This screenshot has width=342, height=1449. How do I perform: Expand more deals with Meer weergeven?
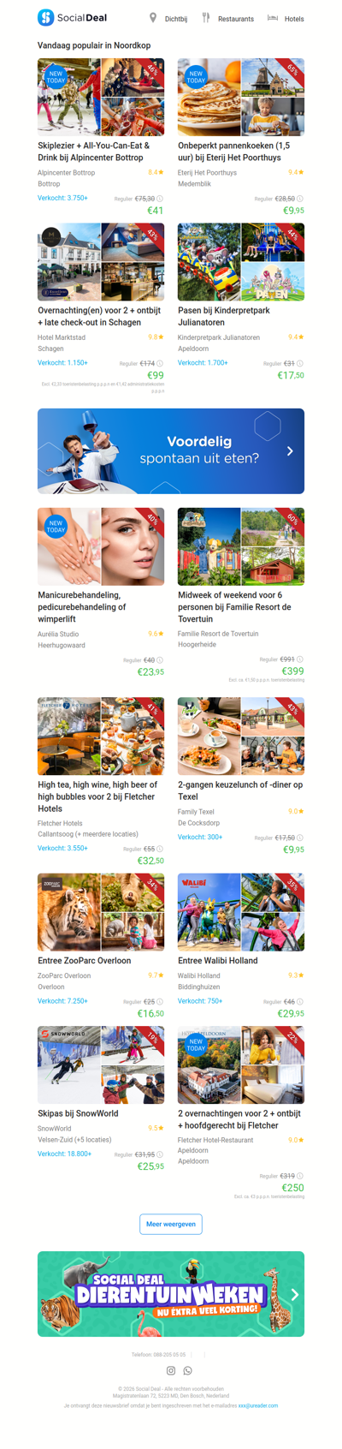pos(171,1224)
